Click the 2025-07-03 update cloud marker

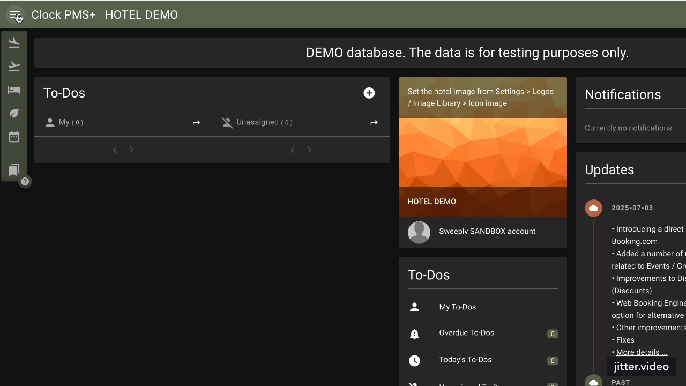[x=593, y=208]
